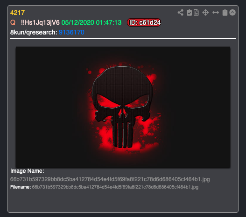This screenshot has width=246, height=217.
Task: Click the timestamp 05/12/2020 01:47:13
Action: pyautogui.click(x=91, y=22)
